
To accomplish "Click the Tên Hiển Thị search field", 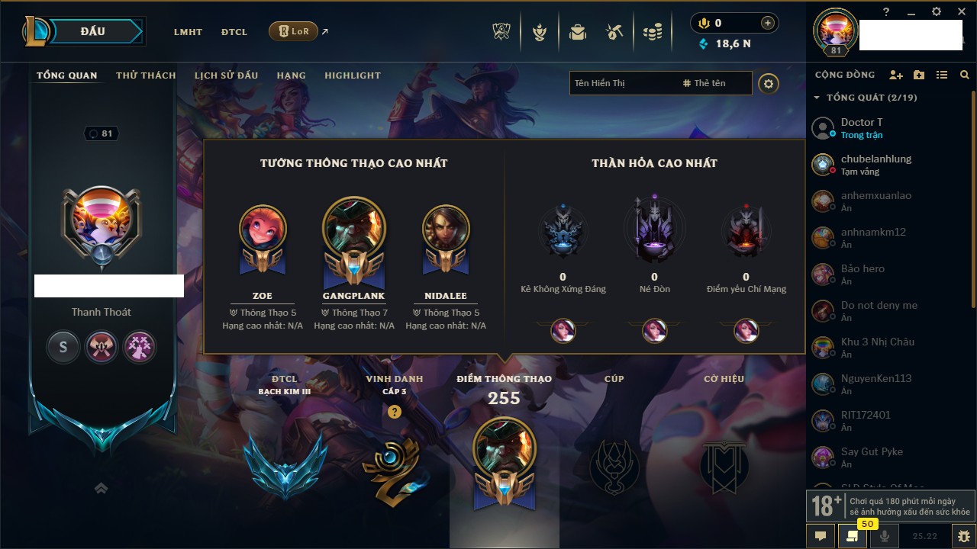I will (624, 83).
